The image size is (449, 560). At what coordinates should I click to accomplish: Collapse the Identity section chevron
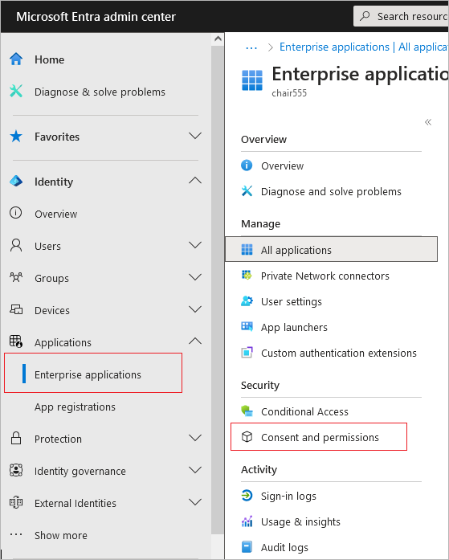pyautogui.click(x=195, y=181)
